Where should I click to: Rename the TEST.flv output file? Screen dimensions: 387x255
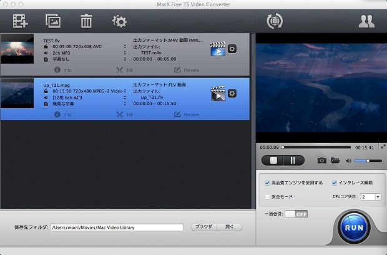(187, 70)
